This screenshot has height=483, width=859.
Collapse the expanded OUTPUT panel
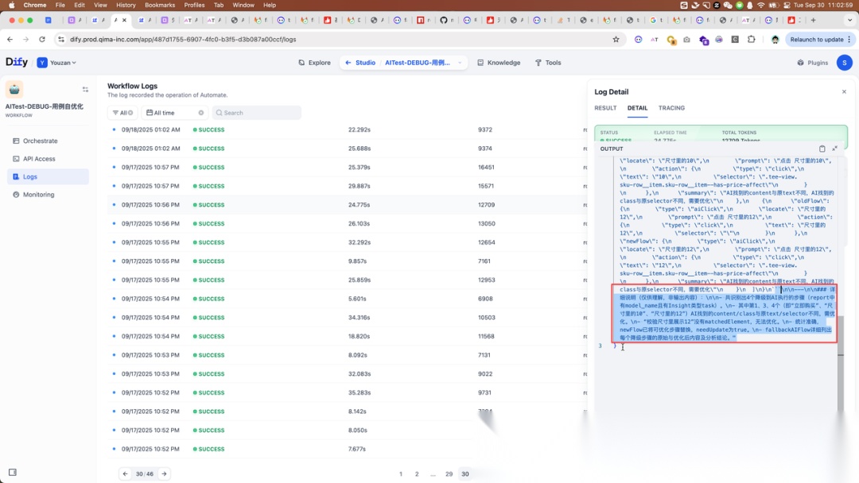835,149
